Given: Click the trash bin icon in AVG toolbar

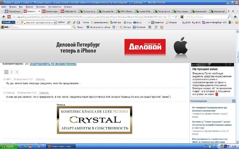Looking at the screenshot, I should (114, 27).
